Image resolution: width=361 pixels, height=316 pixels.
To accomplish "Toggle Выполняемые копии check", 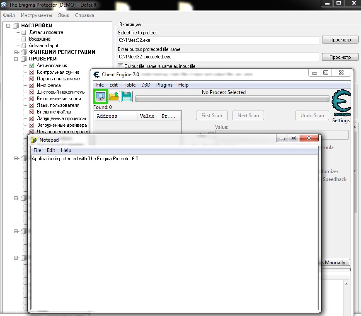I will [32, 99].
